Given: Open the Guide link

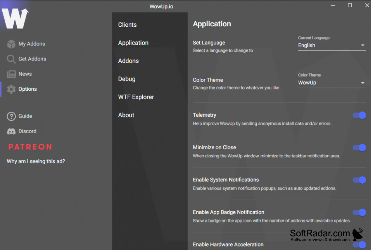Looking at the screenshot, I should (25, 116).
